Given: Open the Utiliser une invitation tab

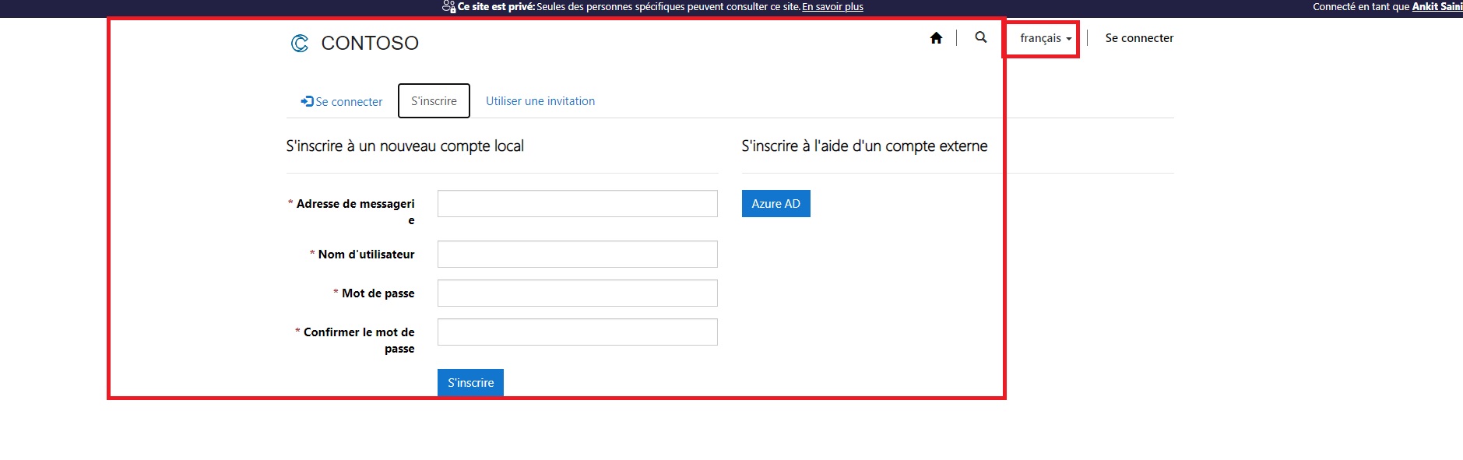Looking at the screenshot, I should tap(540, 101).
